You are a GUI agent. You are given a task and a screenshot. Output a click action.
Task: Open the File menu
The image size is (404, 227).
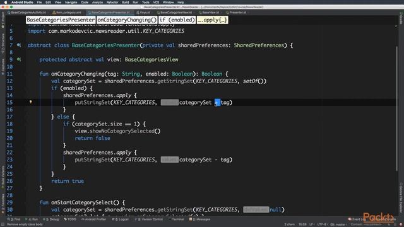(x=39, y=2)
